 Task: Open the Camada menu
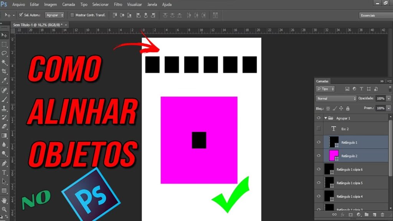click(x=68, y=5)
